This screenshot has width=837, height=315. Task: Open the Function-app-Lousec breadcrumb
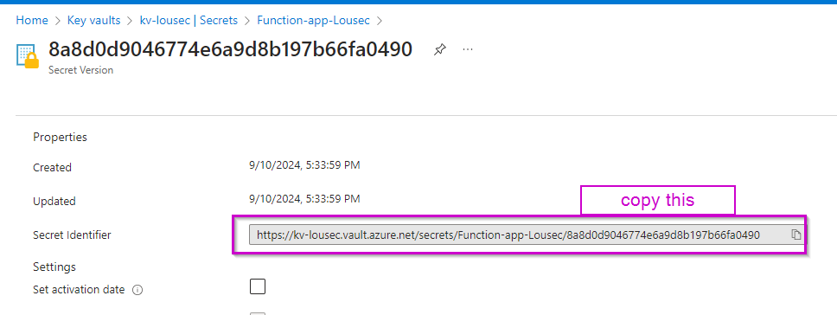(313, 21)
